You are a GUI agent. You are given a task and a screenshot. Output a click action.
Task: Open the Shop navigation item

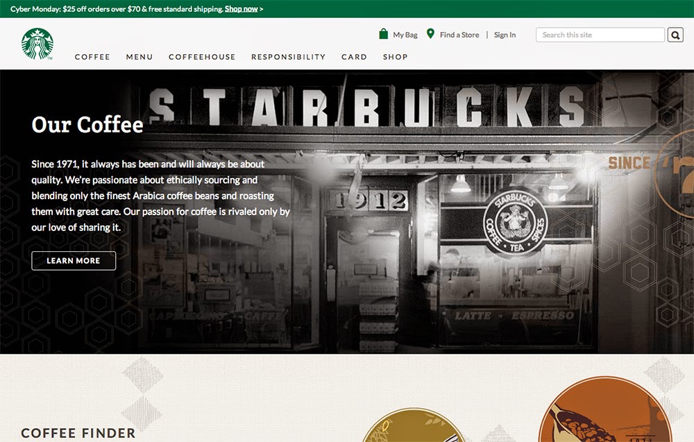pyautogui.click(x=395, y=57)
